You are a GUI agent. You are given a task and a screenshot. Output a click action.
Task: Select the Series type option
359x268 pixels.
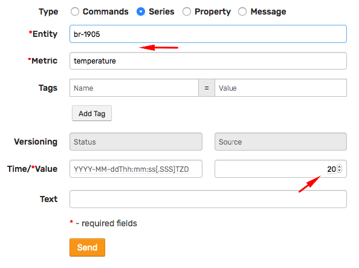[141, 11]
